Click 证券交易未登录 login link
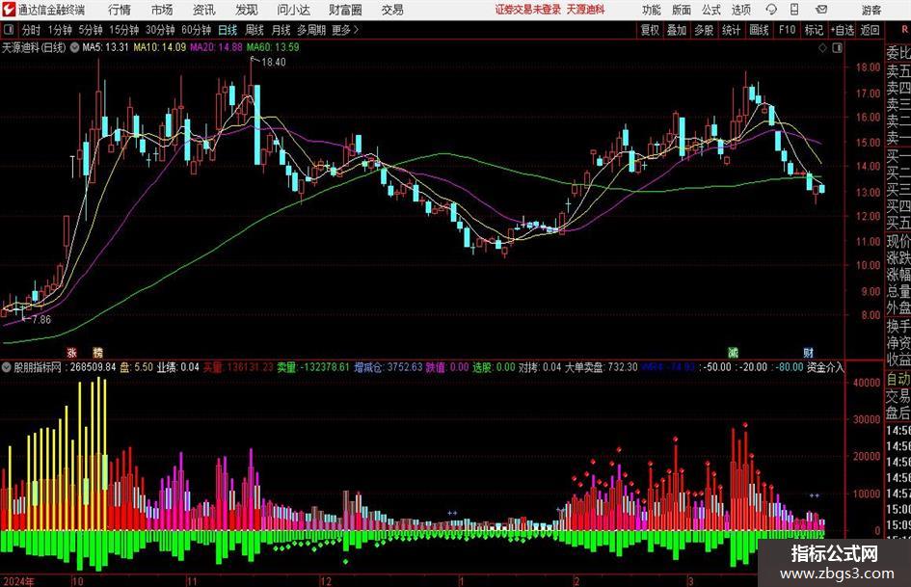The height and width of the screenshot is (587, 911). [528, 10]
